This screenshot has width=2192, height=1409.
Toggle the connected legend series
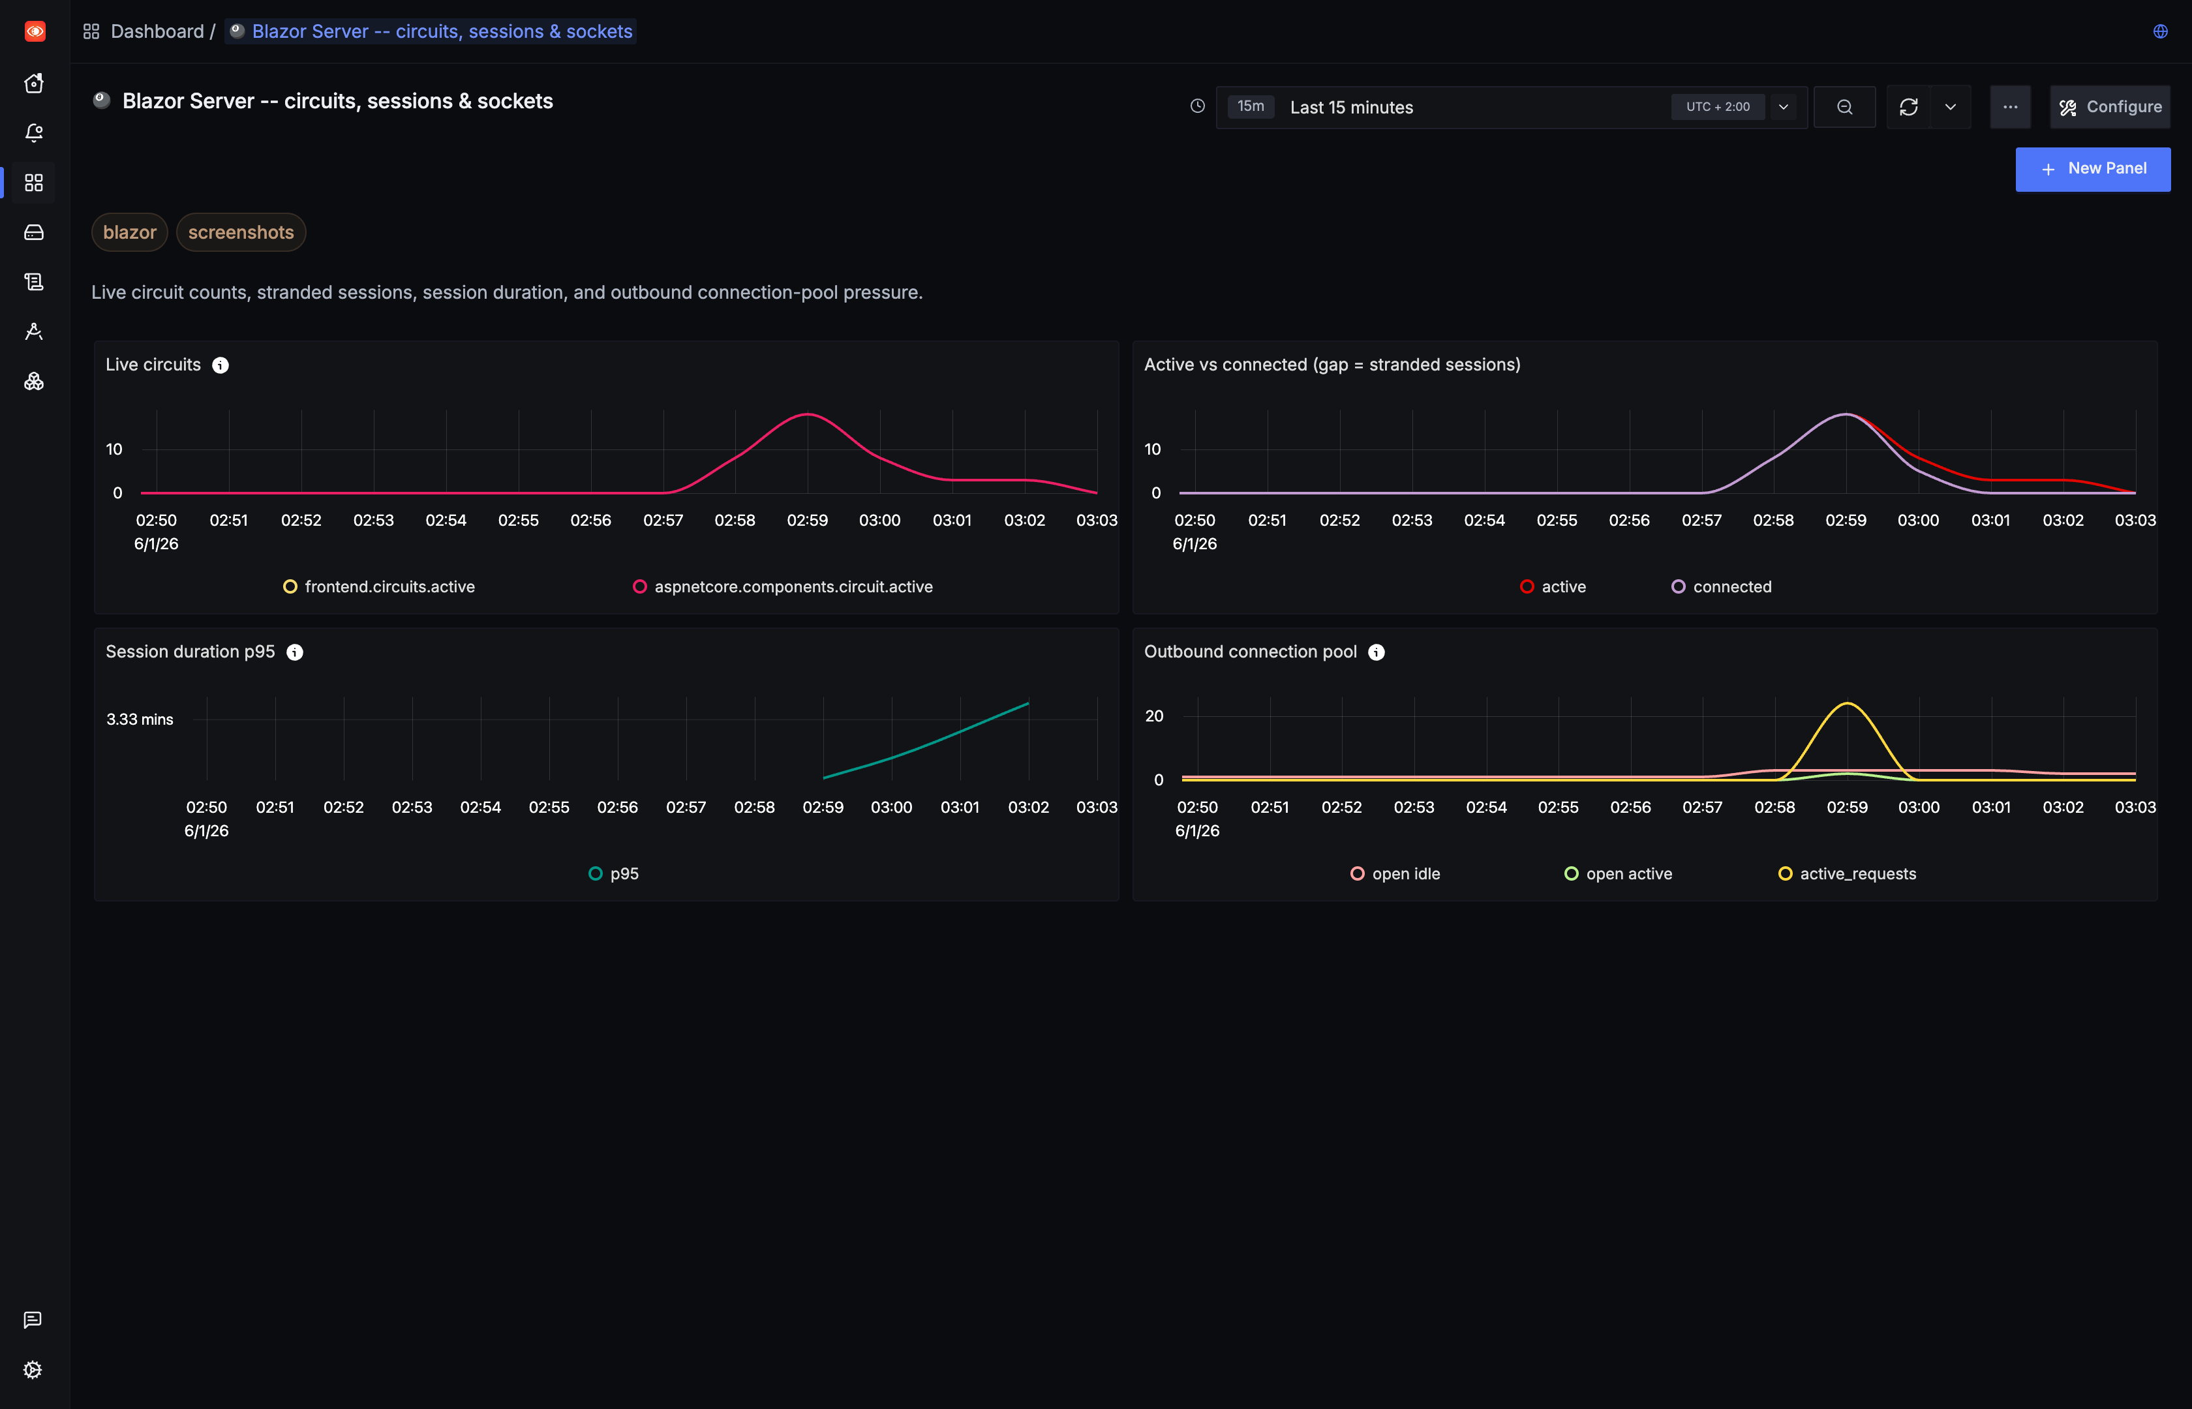point(1721,586)
